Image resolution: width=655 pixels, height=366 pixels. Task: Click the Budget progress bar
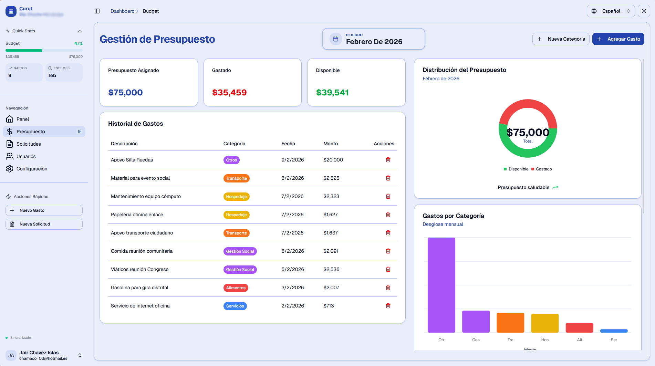pos(44,50)
